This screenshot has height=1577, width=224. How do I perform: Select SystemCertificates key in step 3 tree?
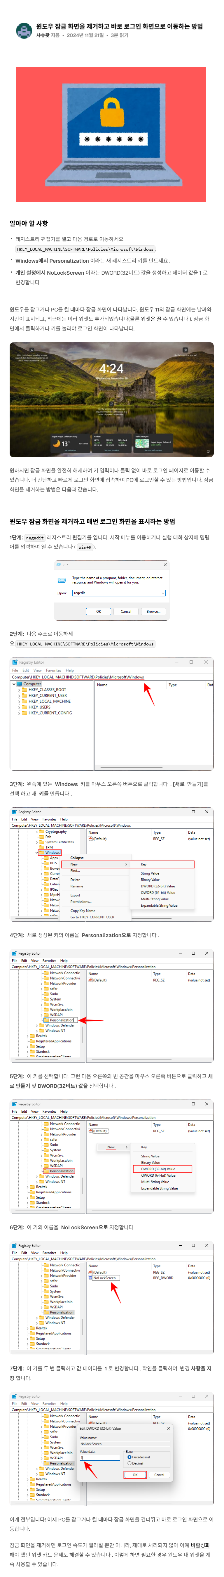[59, 842]
